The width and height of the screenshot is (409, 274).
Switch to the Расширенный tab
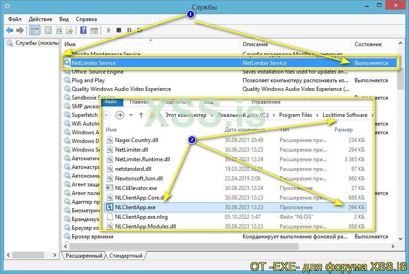click(x=84, y=256)
